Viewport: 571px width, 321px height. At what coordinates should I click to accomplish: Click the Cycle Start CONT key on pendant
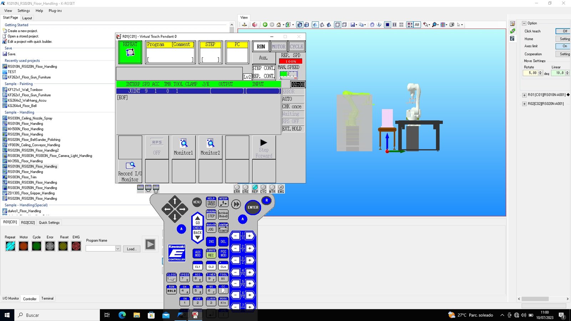pos(223,228)
